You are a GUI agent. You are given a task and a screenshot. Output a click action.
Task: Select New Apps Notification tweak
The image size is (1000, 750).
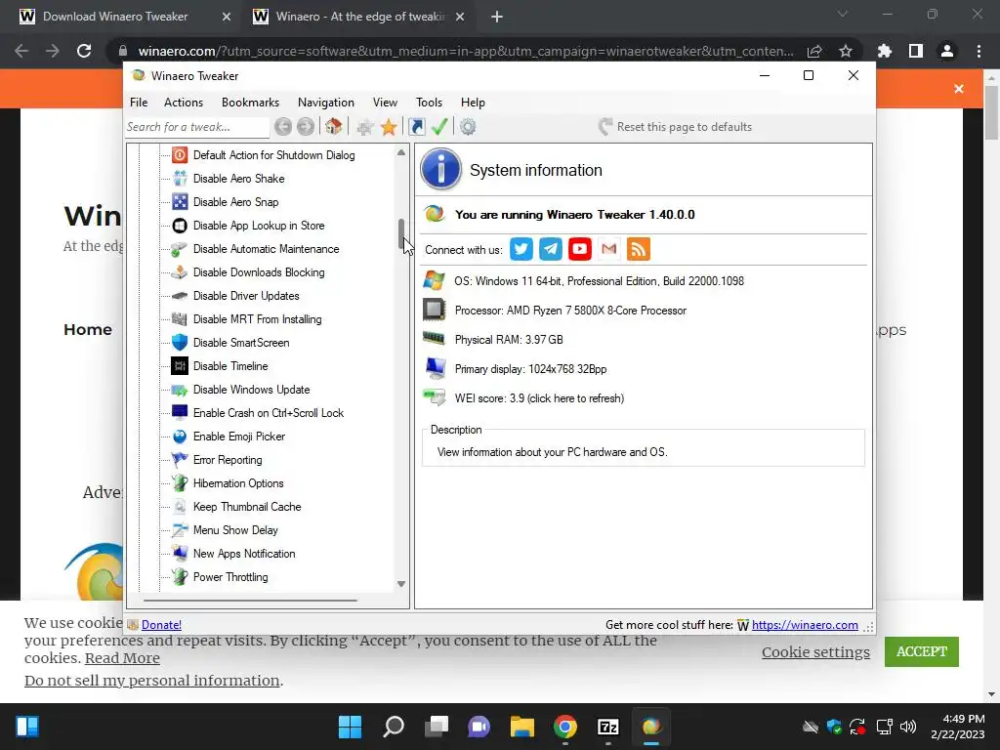coord(244,554)
